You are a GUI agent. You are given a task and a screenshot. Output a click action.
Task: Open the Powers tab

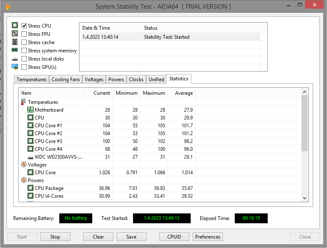pyautogui.click(x=116, y=80)
